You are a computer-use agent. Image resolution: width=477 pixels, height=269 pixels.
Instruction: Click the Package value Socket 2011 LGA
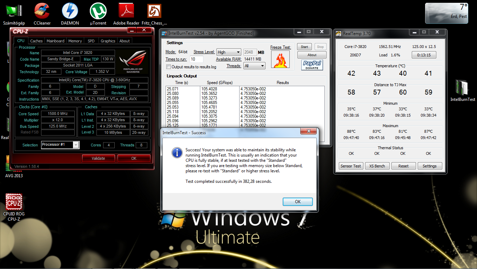coord(79,65)
